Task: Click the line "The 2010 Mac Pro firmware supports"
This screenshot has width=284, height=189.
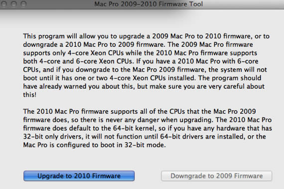Action: 140,111
